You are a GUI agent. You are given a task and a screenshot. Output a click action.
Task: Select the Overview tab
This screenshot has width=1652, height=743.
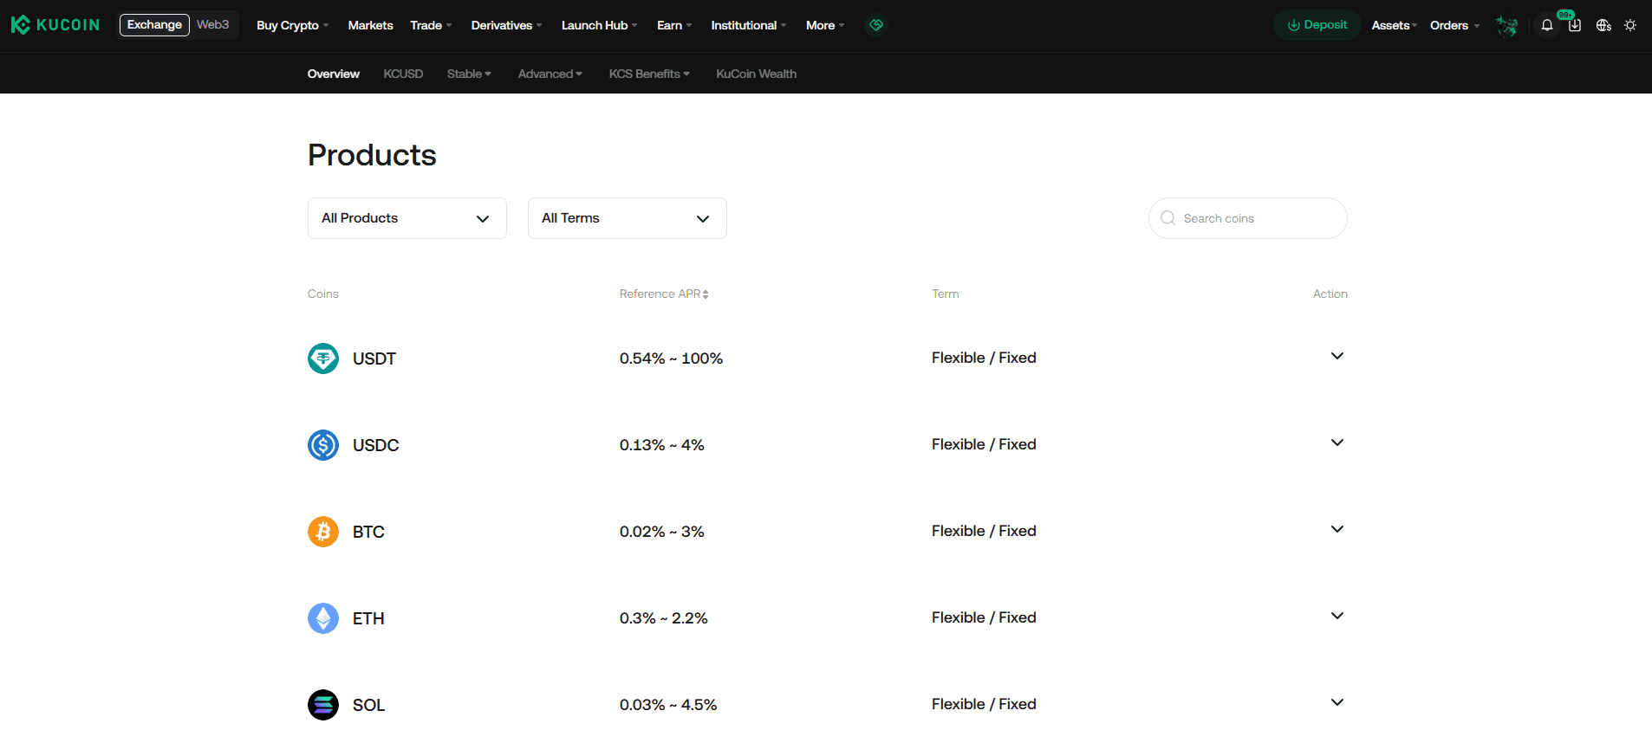(333, 74)
